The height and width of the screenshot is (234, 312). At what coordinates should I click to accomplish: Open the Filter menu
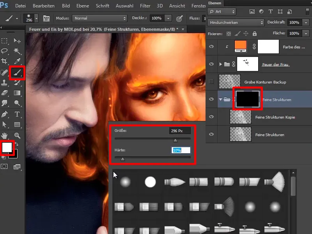click(145, 6)
